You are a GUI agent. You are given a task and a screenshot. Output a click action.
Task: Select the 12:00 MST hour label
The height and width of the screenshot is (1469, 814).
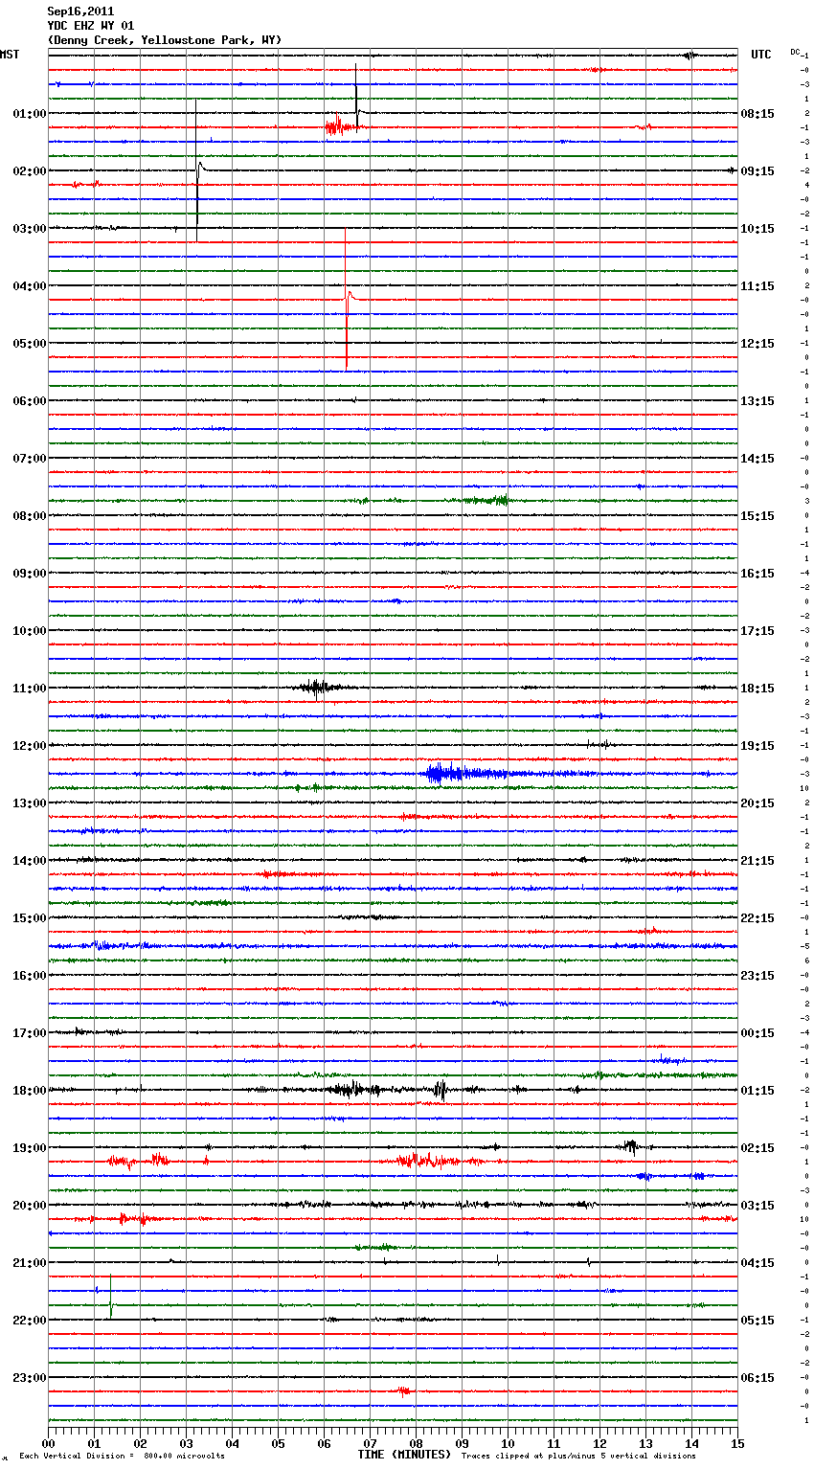pos(30,746)
